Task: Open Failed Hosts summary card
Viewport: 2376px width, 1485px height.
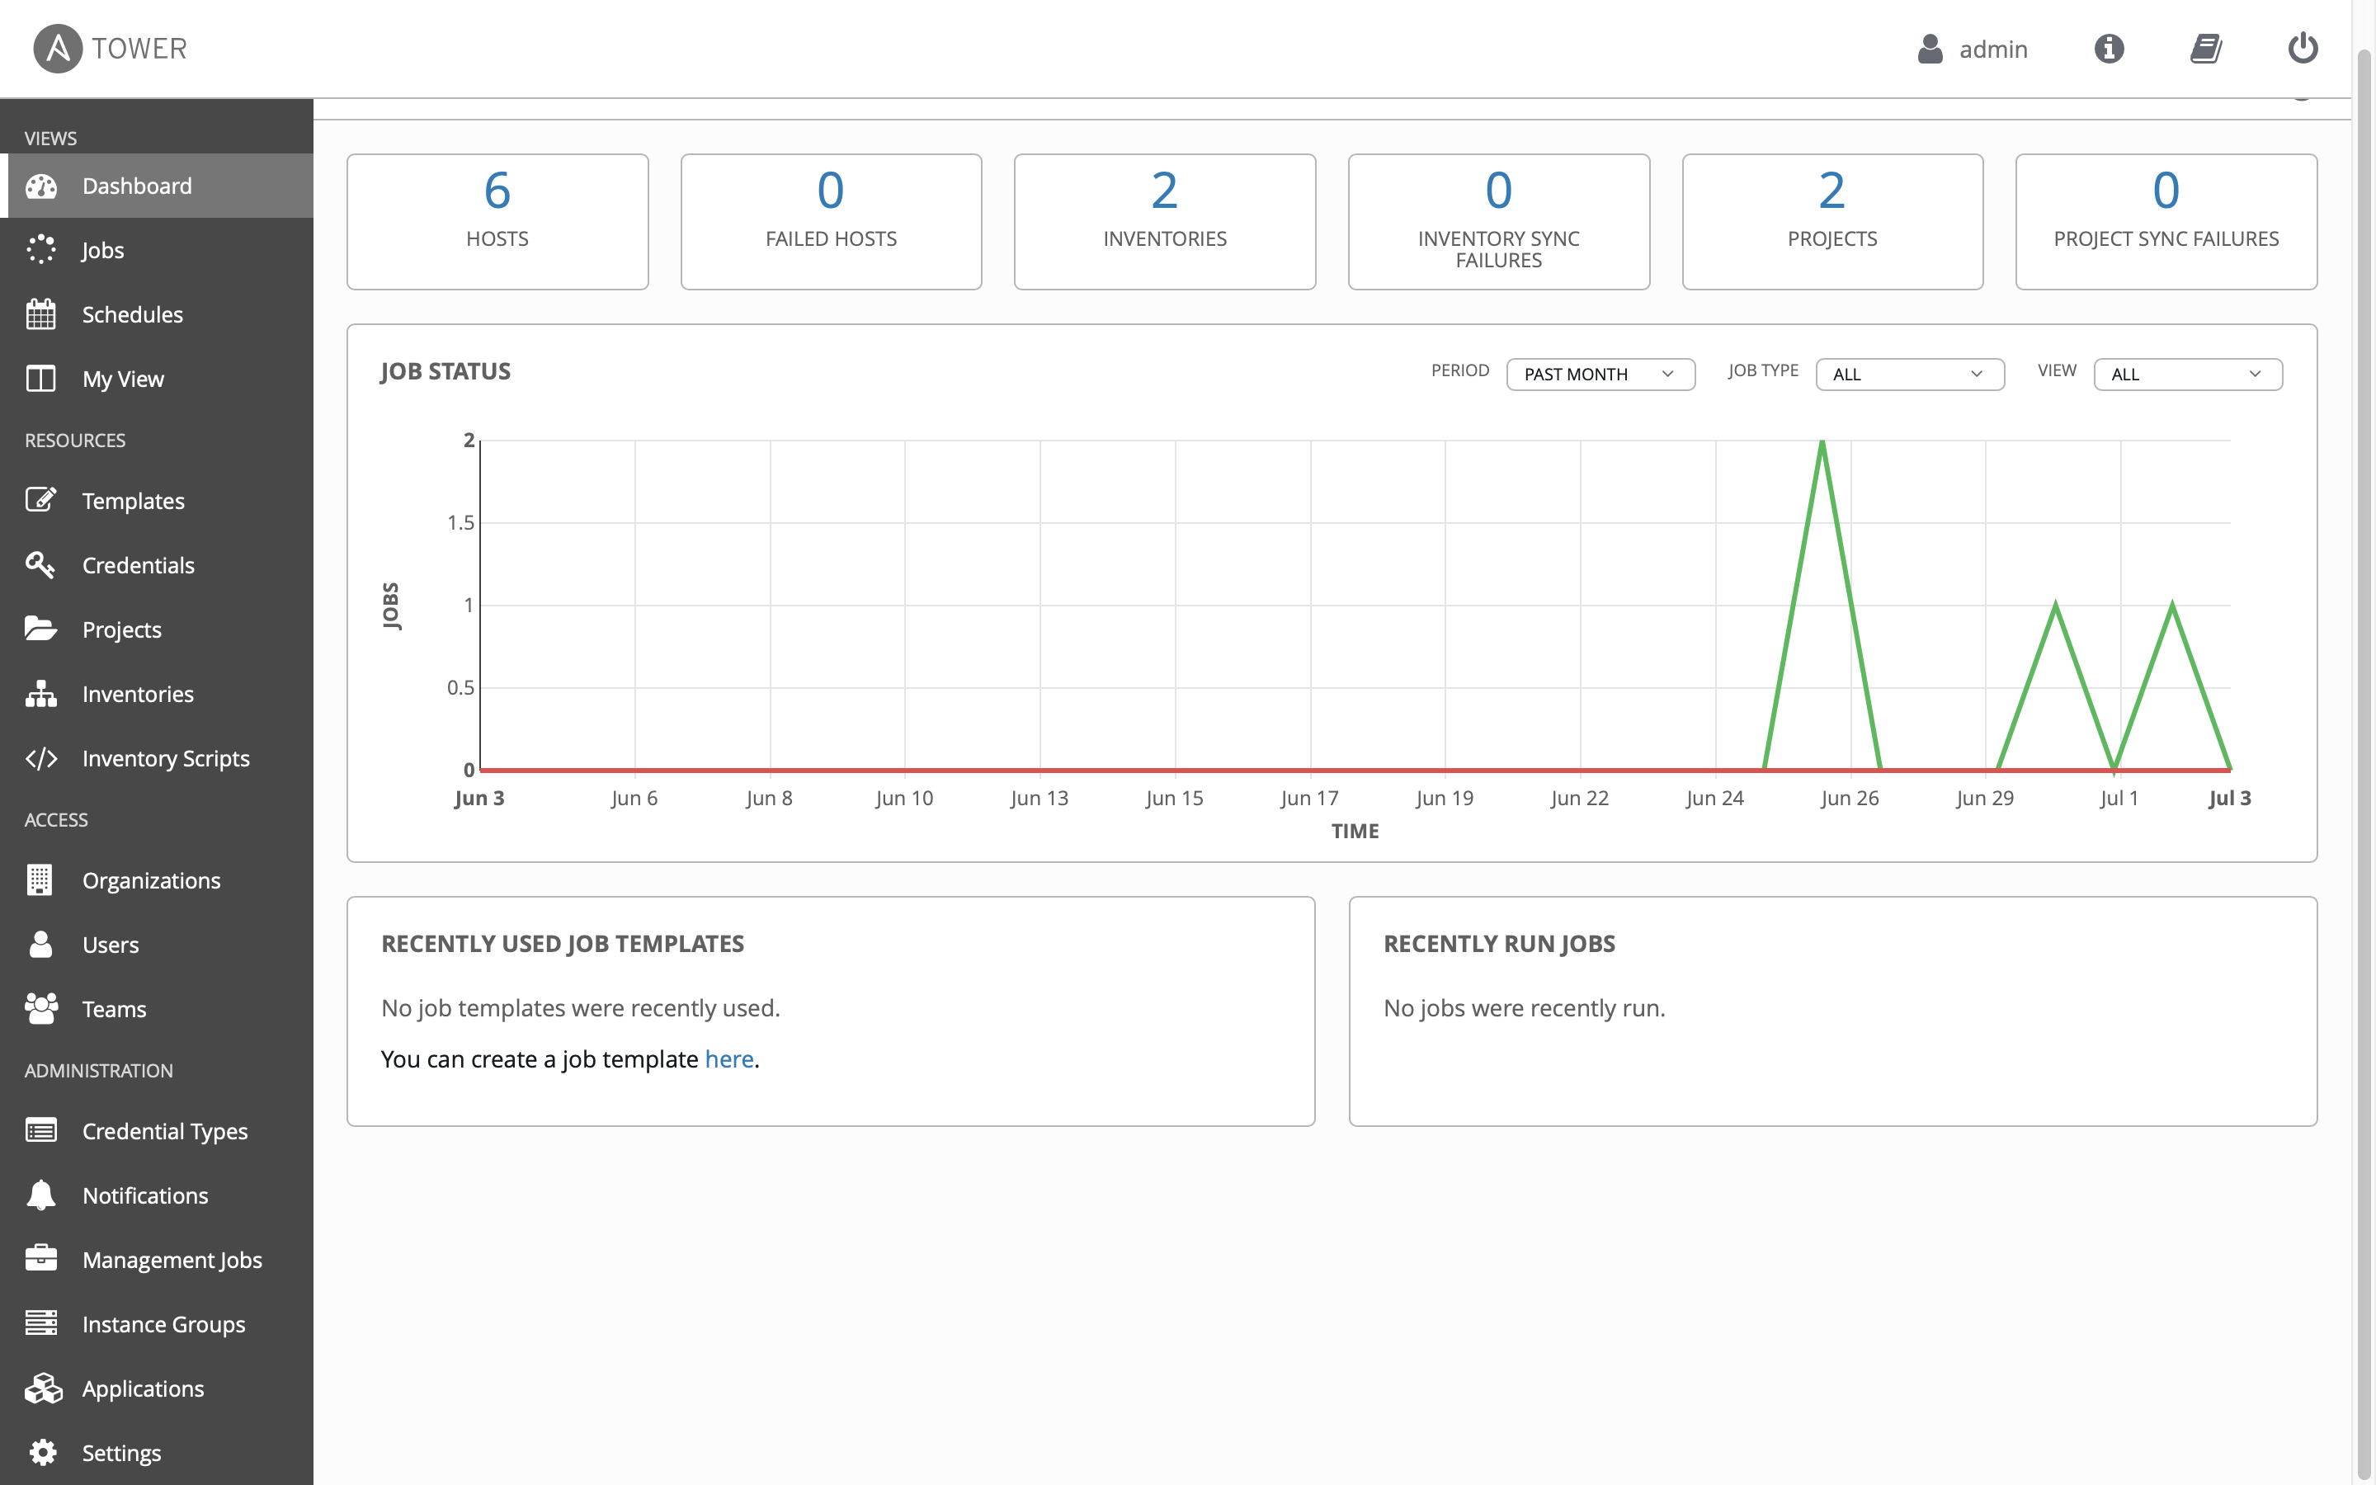Action: click(830, 221)
